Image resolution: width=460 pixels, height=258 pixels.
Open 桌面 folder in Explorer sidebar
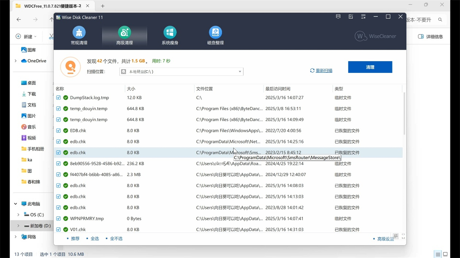coord(28,83)
